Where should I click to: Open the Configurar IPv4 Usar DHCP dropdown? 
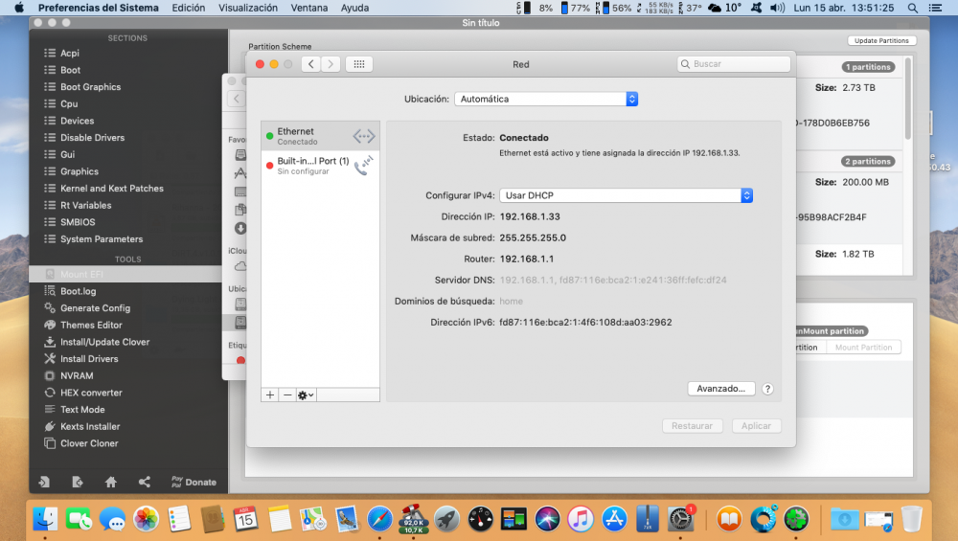(626, 195)
